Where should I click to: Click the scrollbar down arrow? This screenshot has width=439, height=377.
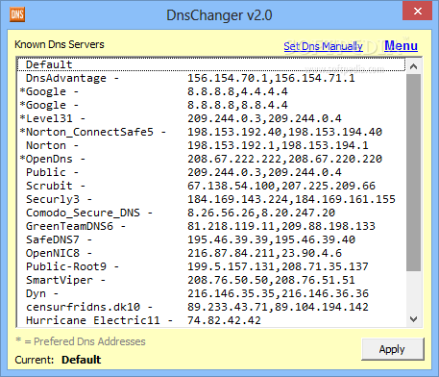[413, 319]
